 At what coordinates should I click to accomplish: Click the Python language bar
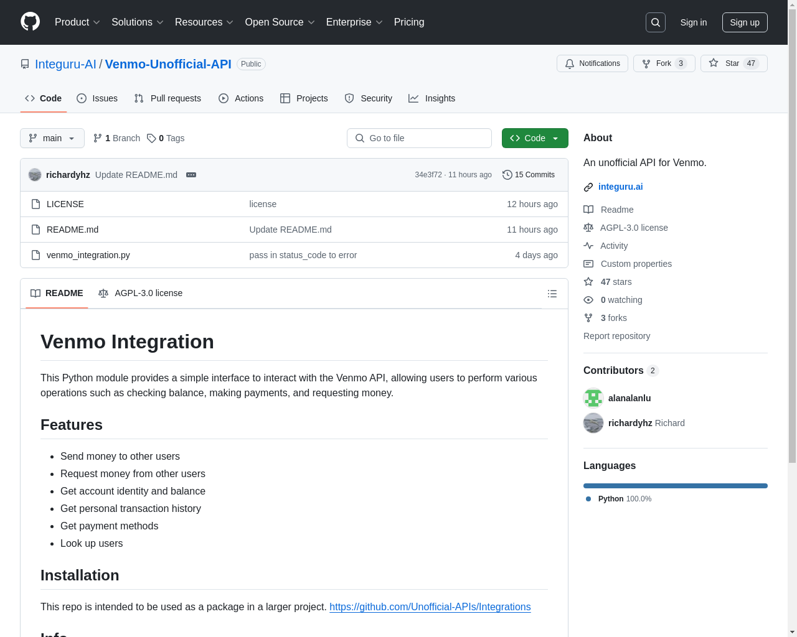tap(676, 486)
